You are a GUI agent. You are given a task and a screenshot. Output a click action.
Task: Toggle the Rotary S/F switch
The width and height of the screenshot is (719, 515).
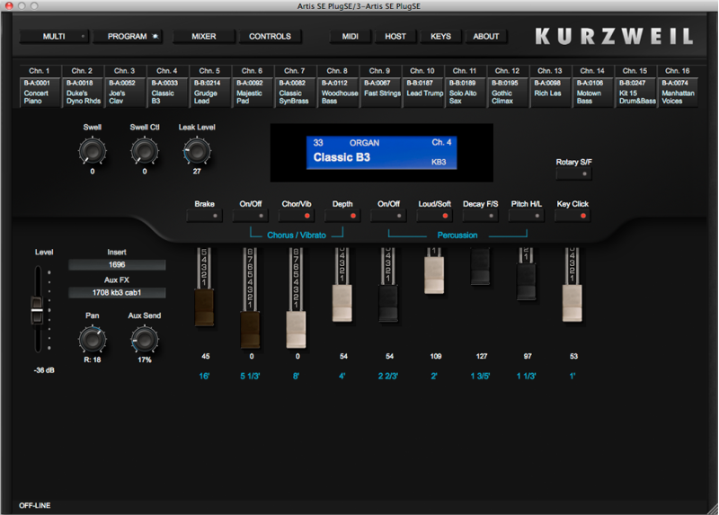click(574, 171)
